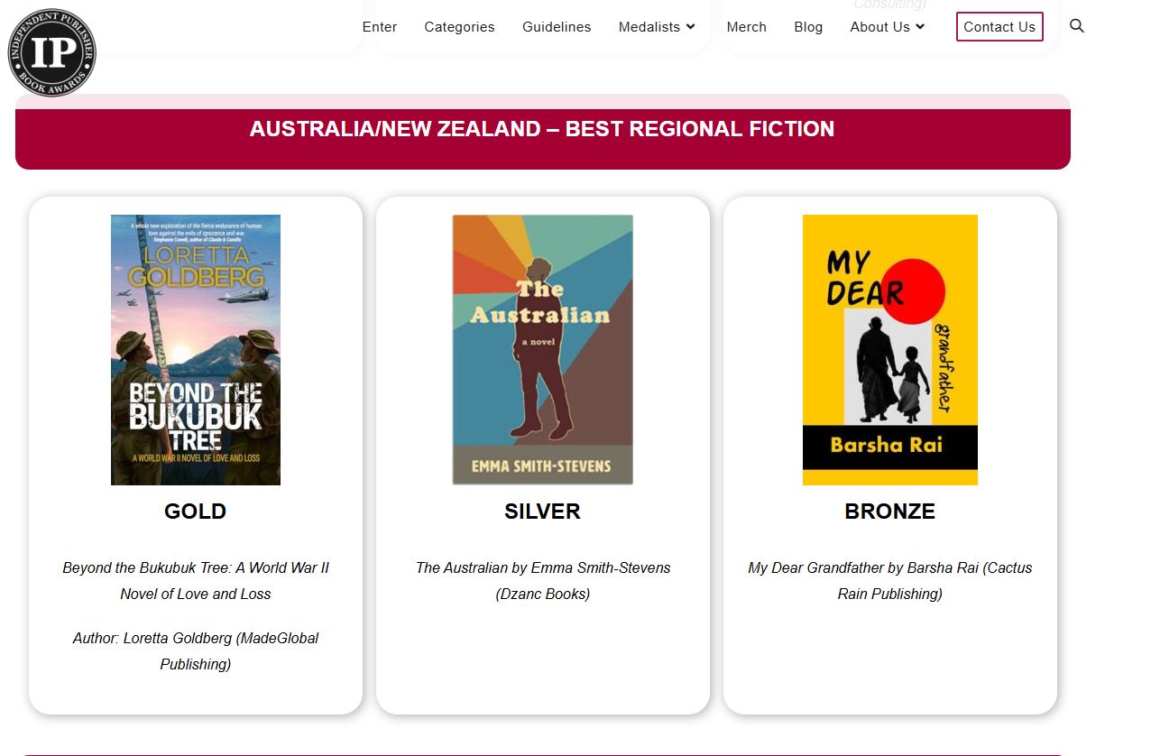Click the SILVER medal label
This screenshot has width=1151, height=756.
click(x=542, y=512)
